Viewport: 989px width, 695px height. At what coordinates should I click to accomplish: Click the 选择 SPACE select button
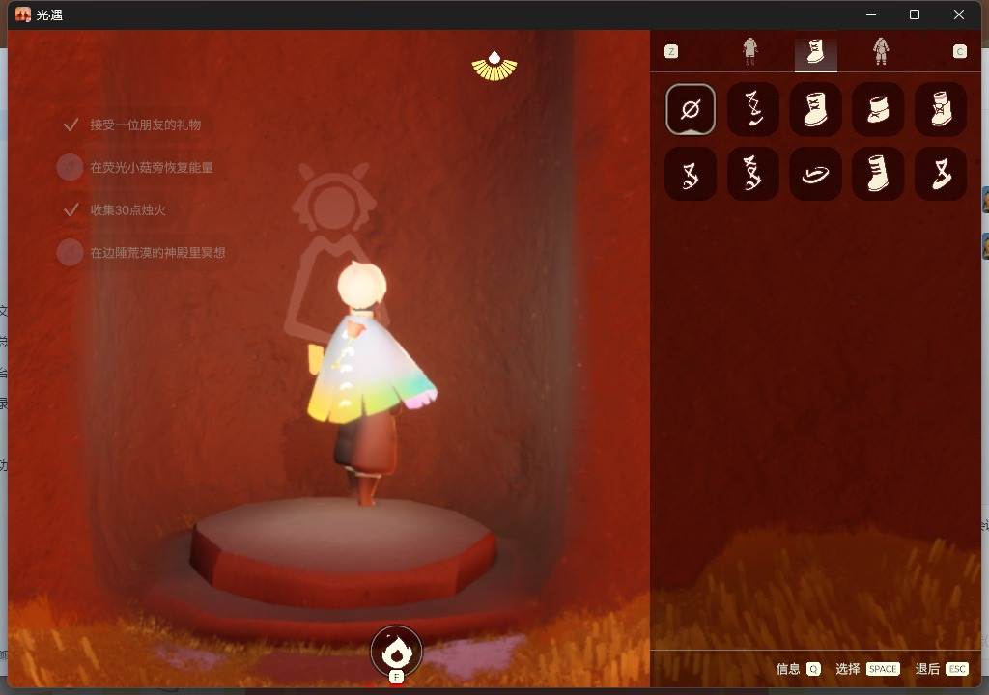point(867,669)
